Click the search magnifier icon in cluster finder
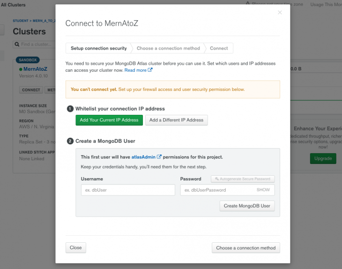 click(17, 45)
